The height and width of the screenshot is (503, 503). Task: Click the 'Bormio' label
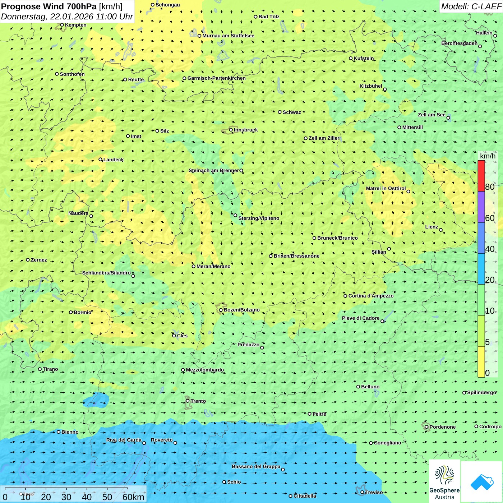click(83, 312)
